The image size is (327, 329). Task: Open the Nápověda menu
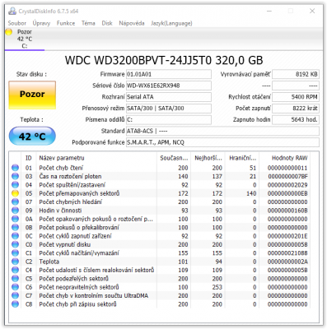point(132,23)
